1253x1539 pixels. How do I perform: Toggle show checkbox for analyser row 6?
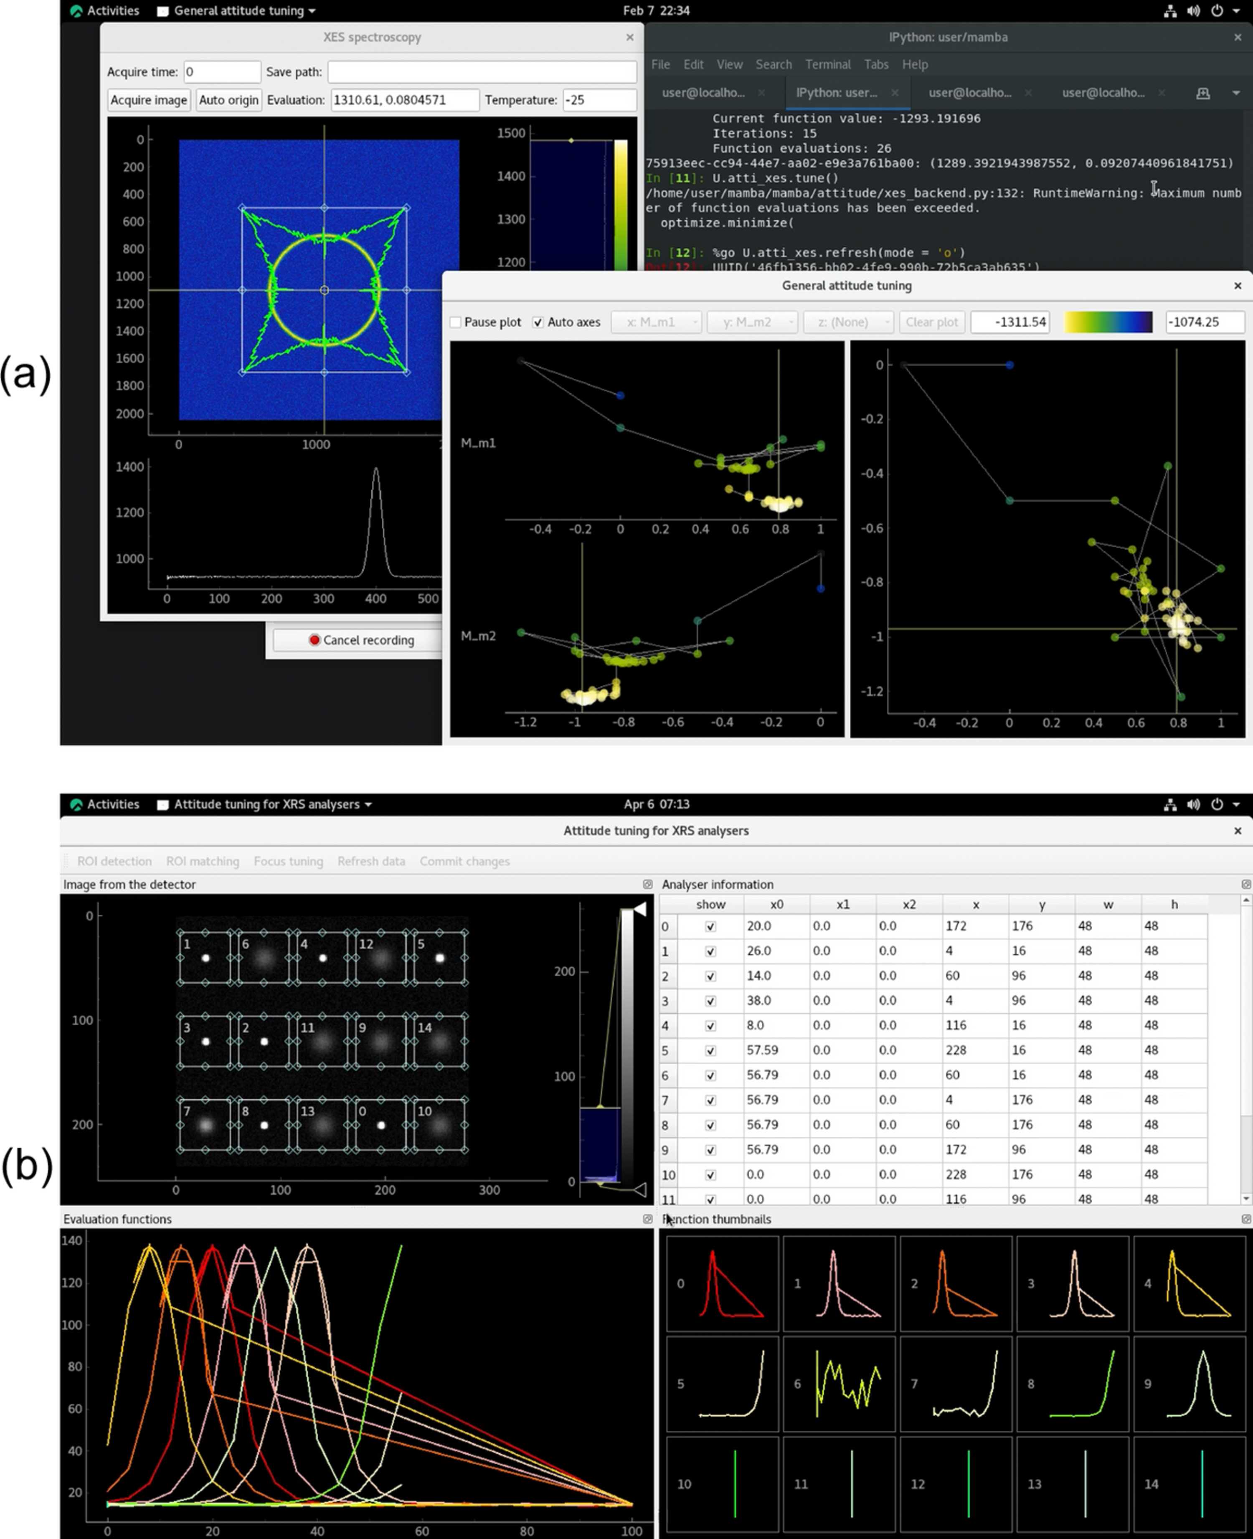point(710,1075)
